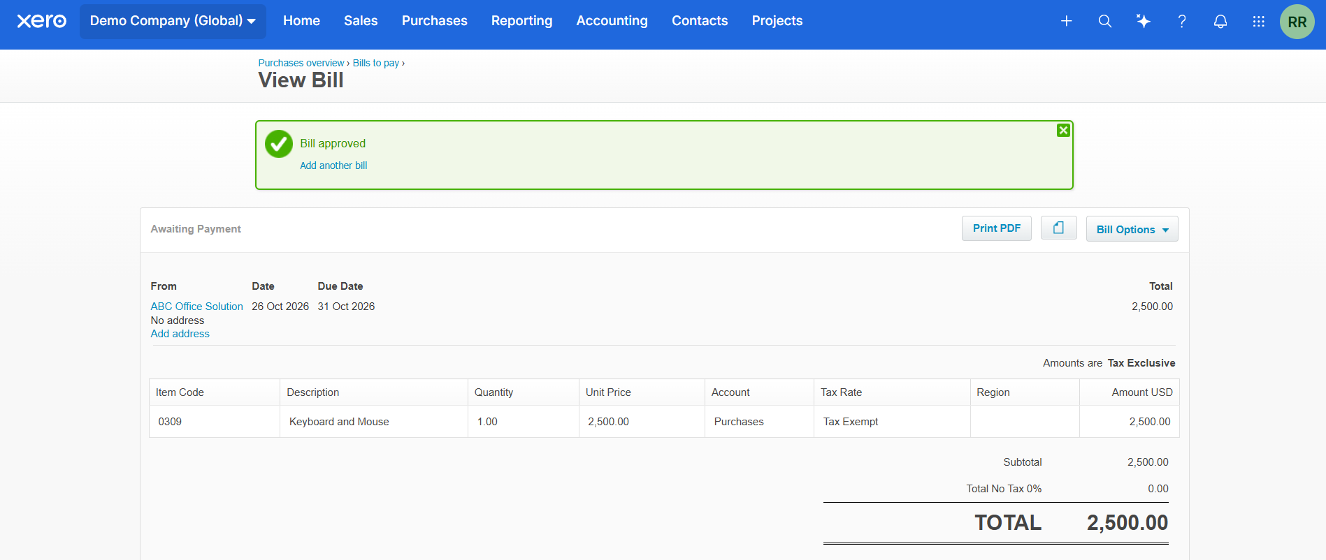Open the Sales menu
1326x560 pixels.
pos(361,21)
